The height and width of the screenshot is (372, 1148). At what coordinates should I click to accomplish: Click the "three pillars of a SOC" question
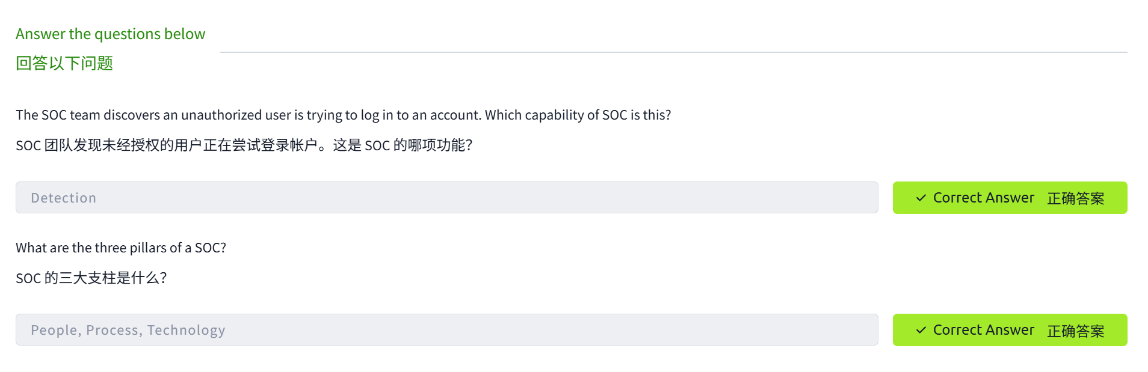click(121, 248)
